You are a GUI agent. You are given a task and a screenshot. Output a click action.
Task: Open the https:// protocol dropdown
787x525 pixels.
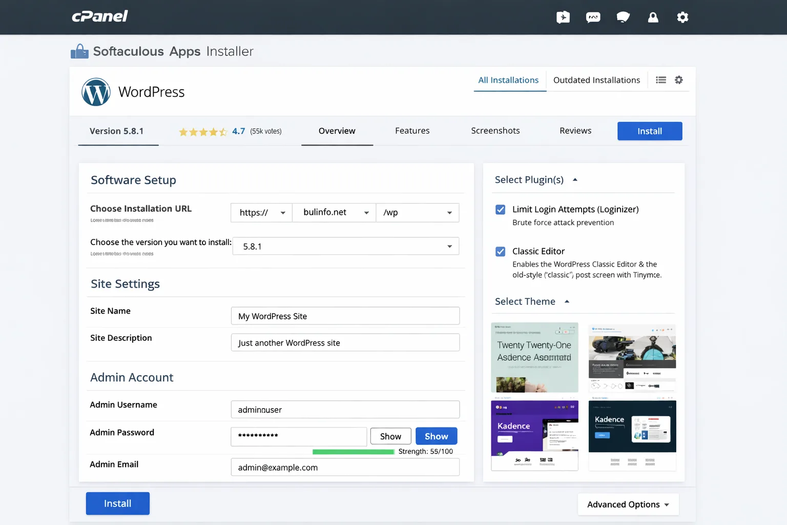click(x=261, y=212)
